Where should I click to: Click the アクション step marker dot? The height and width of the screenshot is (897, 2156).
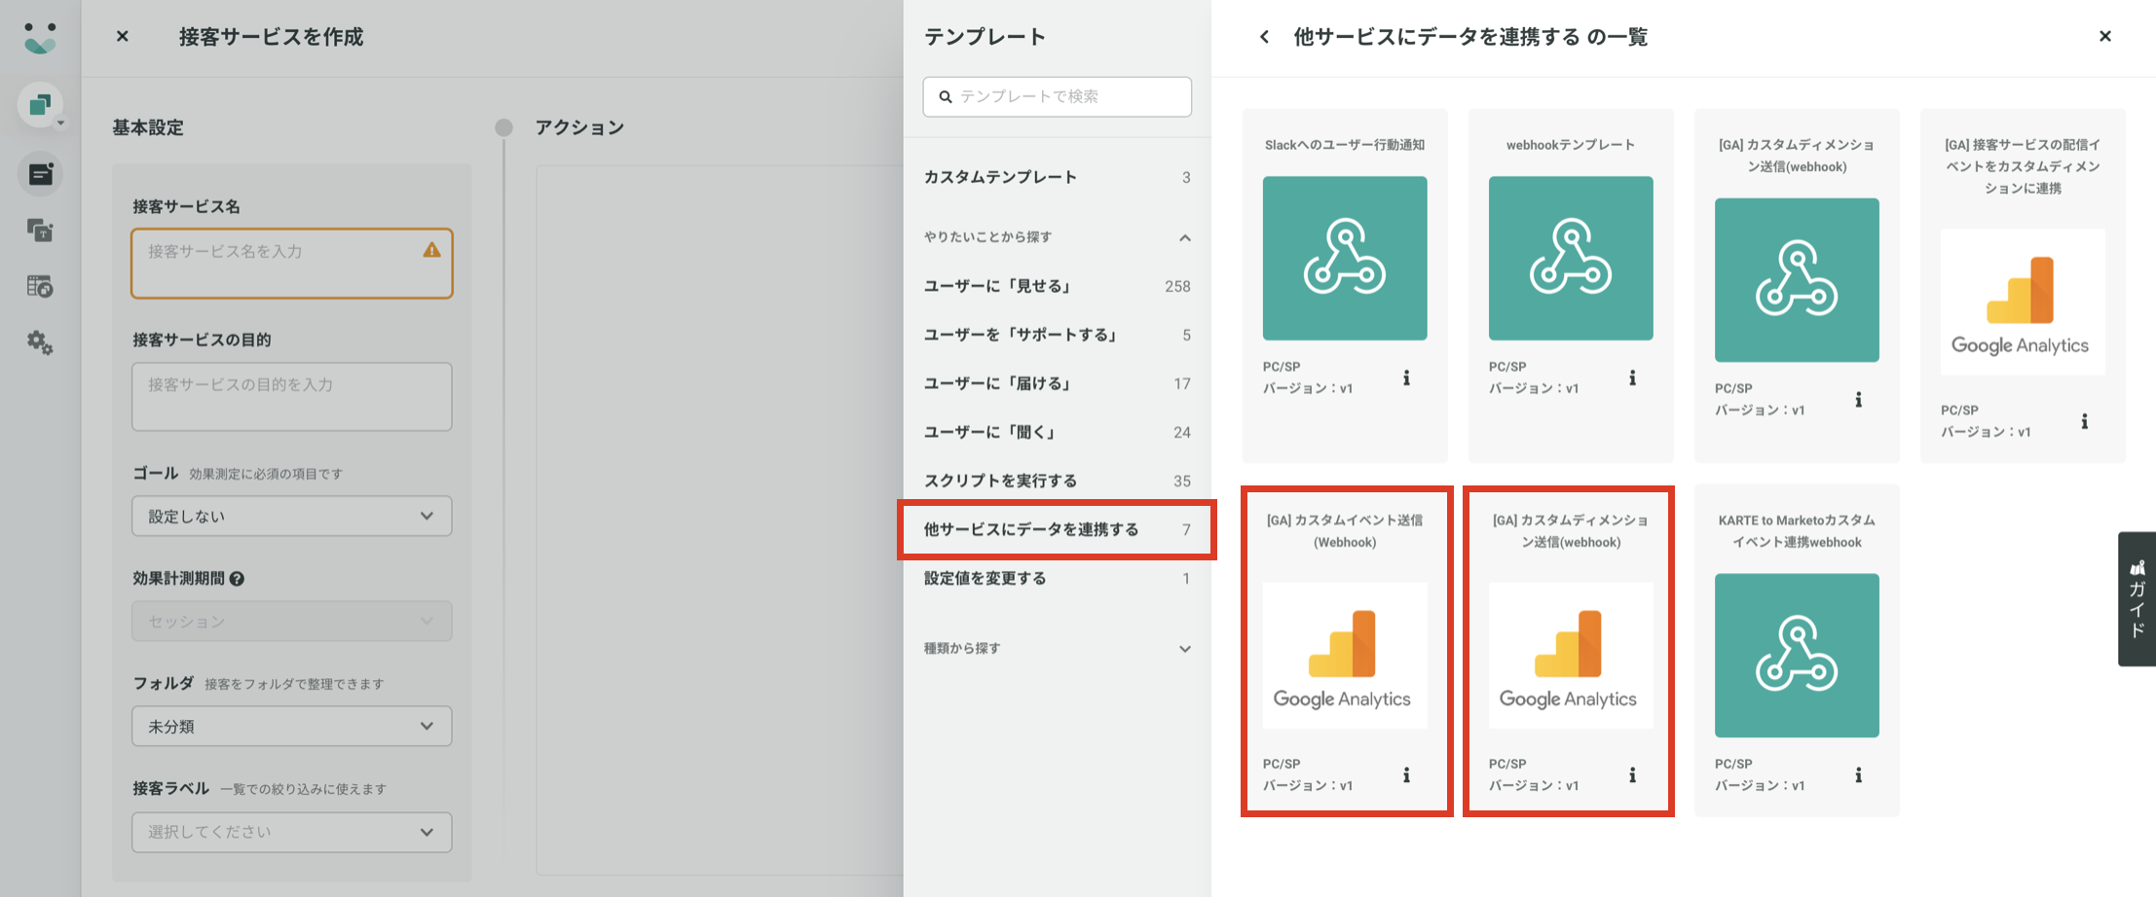click(x=503, y=127)
